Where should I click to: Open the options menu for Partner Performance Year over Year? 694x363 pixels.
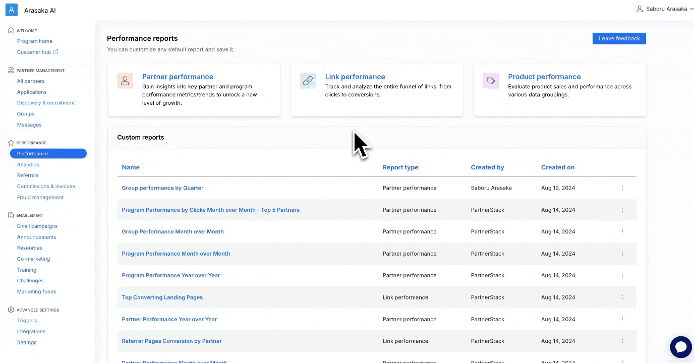[x=622, y=319]
